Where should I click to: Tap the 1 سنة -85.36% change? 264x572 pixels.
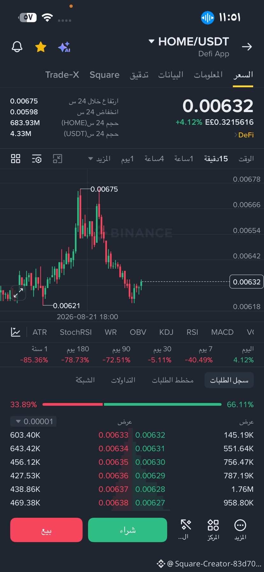[34, 354]
